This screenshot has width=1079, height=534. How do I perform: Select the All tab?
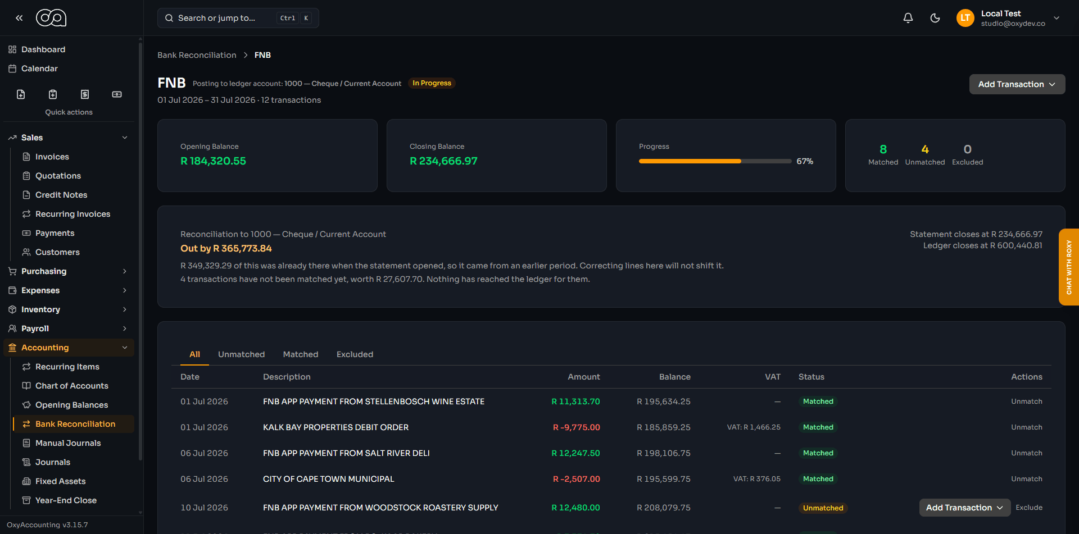[195, 354]
